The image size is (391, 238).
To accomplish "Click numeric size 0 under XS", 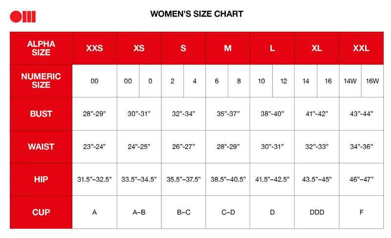I will pyautogui.click(x=150, y=81).
